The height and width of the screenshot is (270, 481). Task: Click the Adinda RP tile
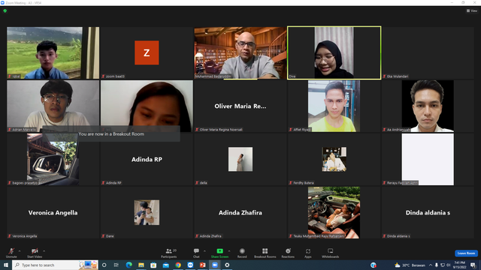point(147,159)
